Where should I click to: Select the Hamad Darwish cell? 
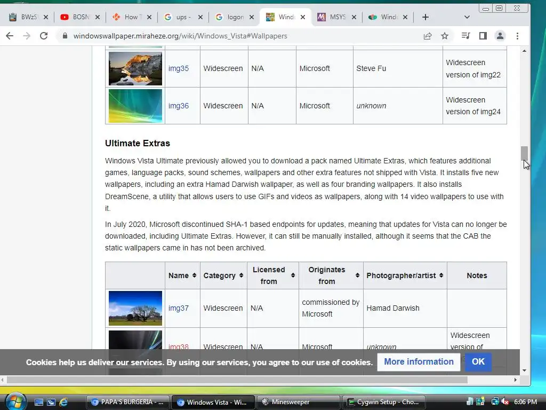click(x=405, y=308)
